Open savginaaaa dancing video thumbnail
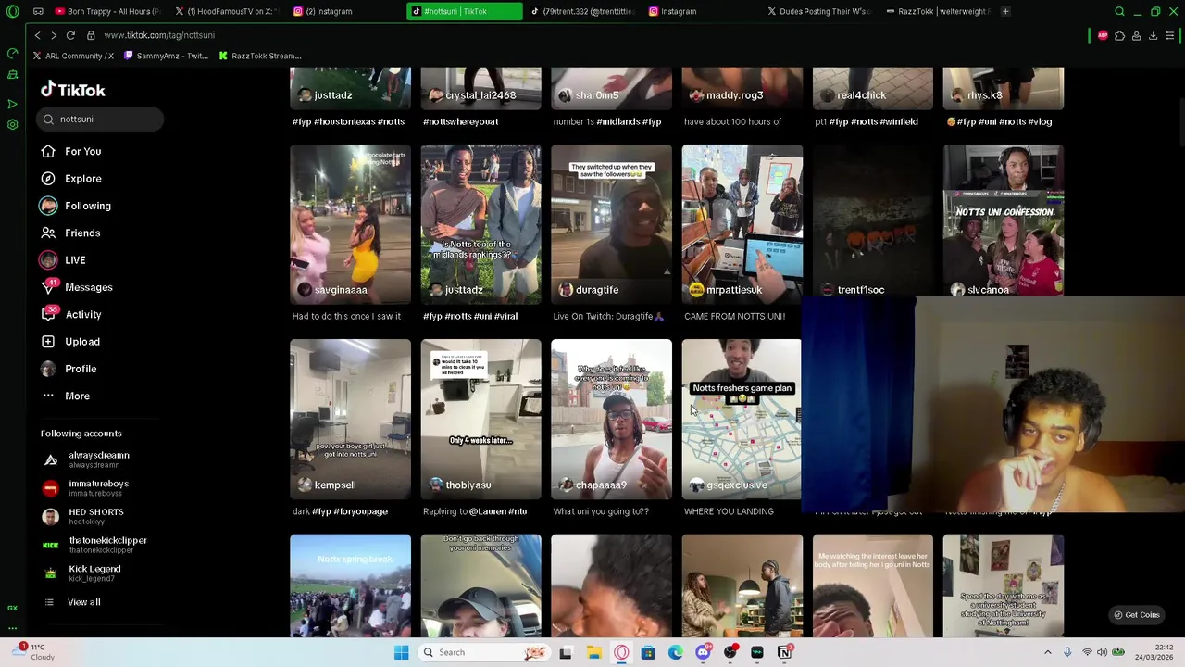1185x667 pixels. pos(350,224)
